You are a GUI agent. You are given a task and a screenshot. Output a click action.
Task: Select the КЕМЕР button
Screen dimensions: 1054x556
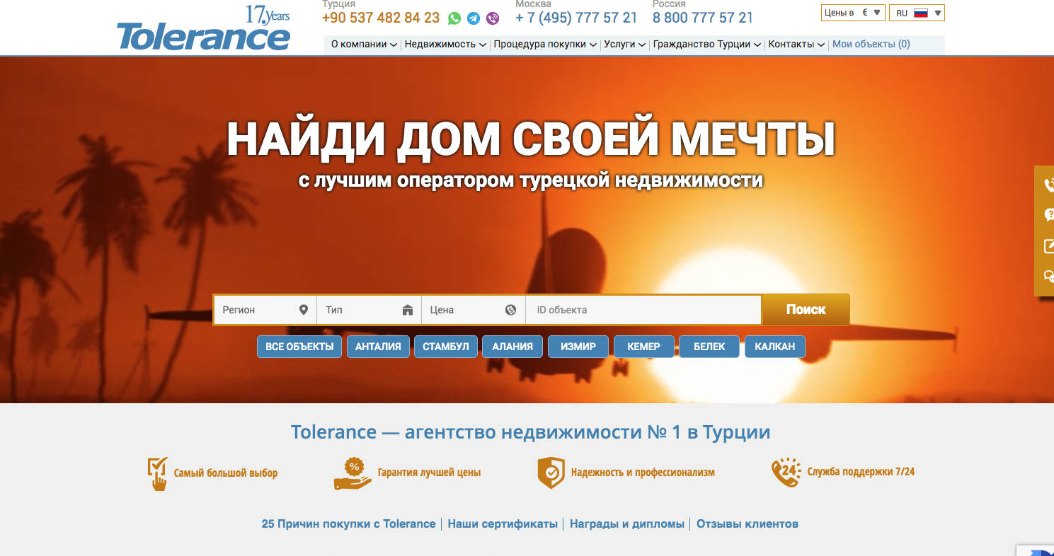pyautogui.click(x=643, y=347)
